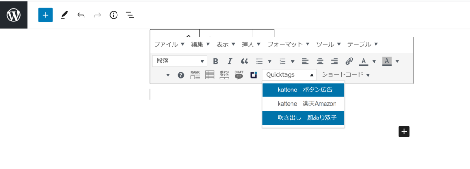Click the WordPress logo icon

13,15
